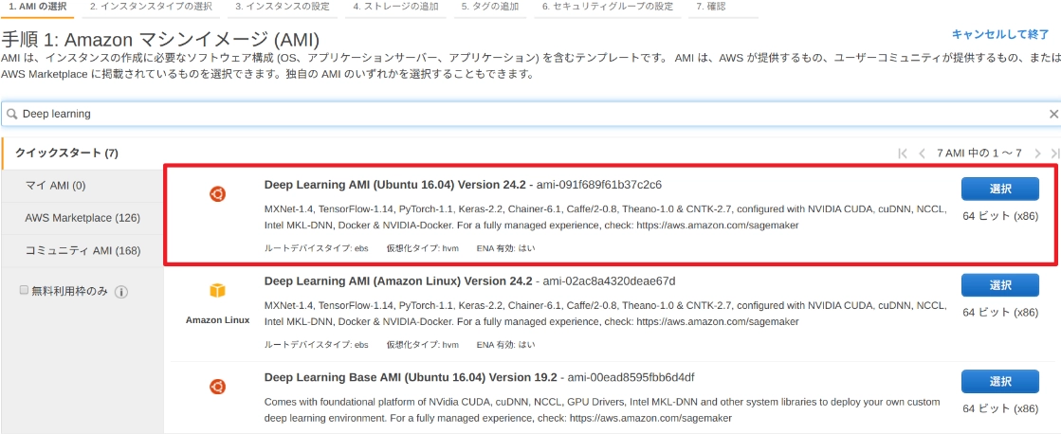Select Deep Learning AMI Amazon Linux Version 24.2
Viewport: 1061px width, 434px height.
(1000, 284)
